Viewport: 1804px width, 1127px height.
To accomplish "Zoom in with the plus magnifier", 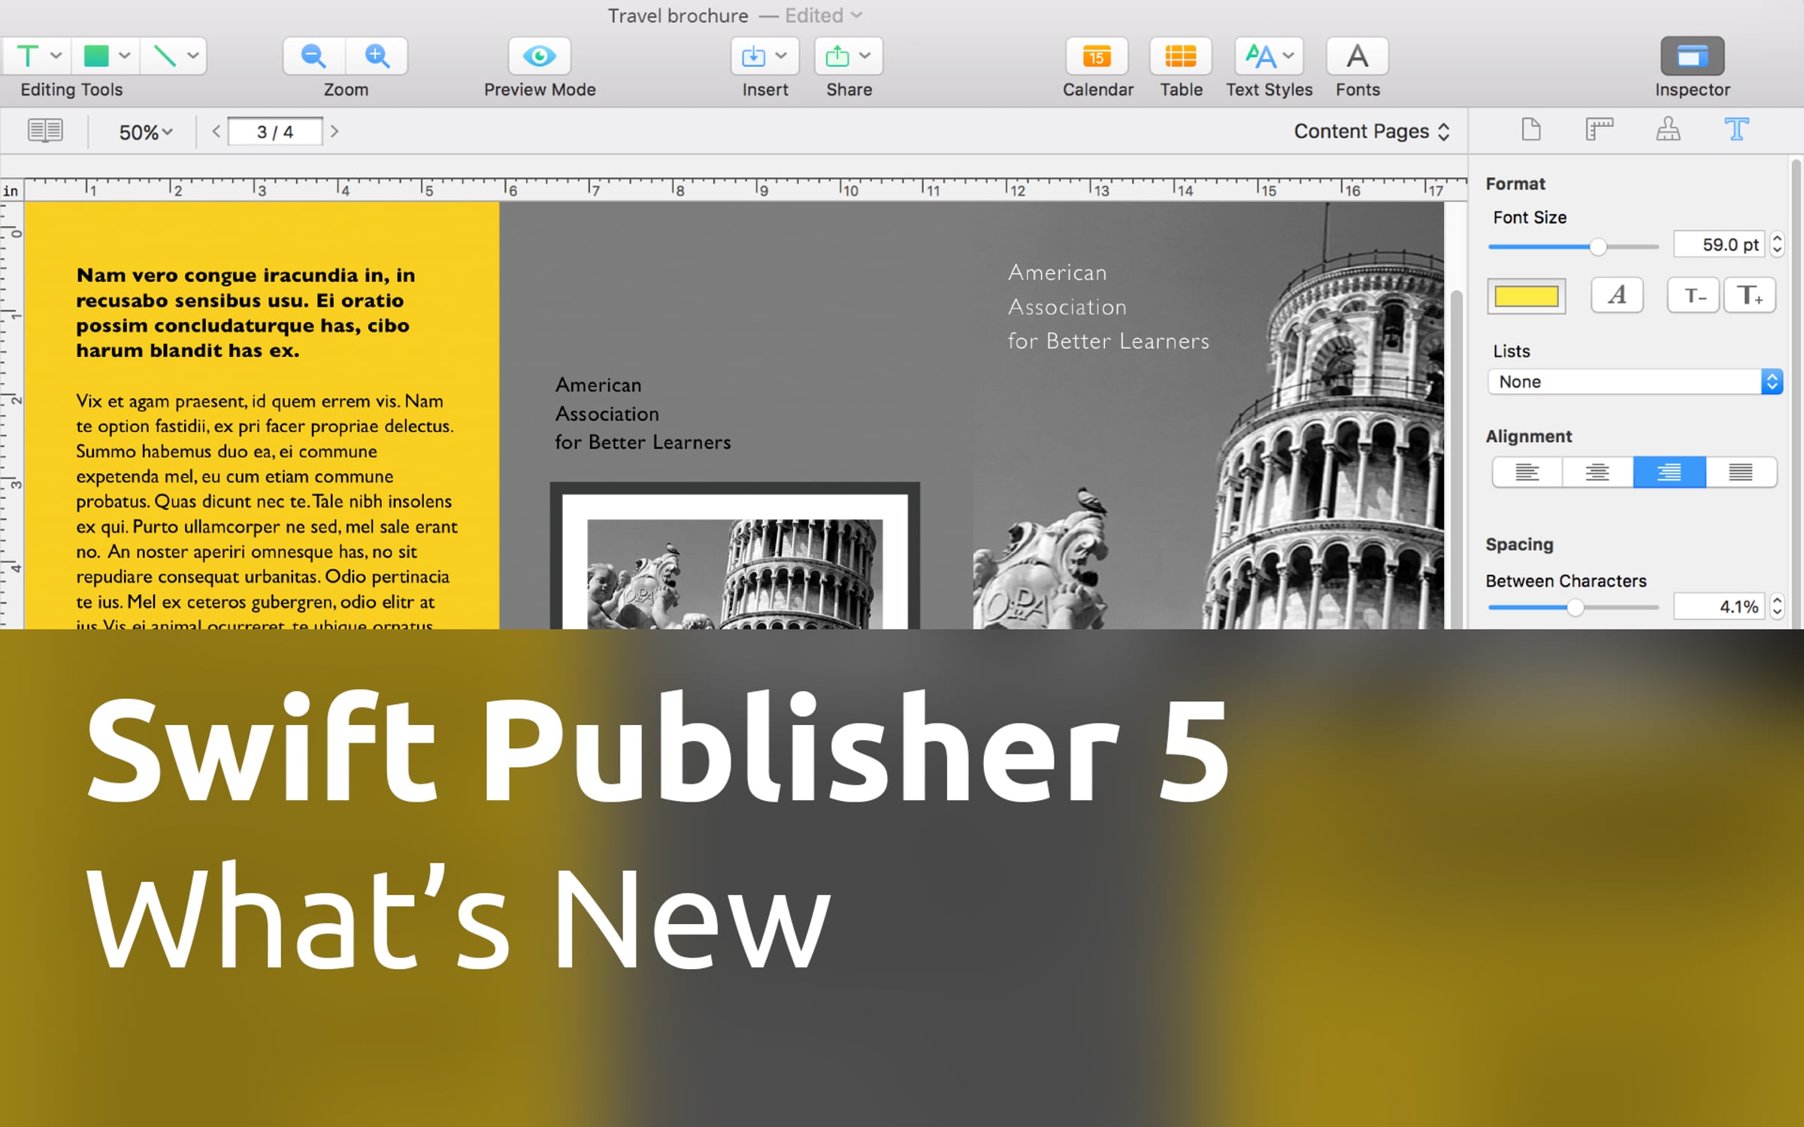I will pos(377,56).
